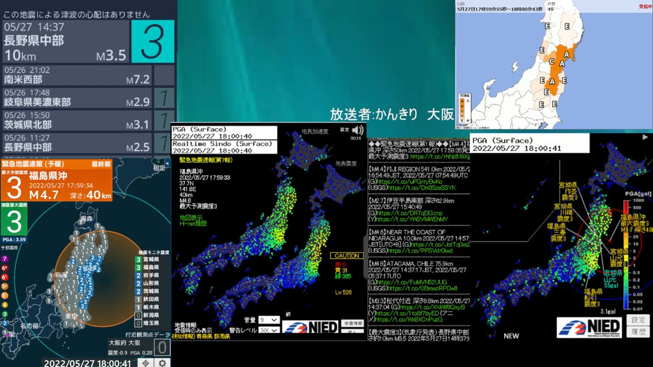Click the 地震情報 button near NIED logo

pyautogui.click(x=352, y=323)
